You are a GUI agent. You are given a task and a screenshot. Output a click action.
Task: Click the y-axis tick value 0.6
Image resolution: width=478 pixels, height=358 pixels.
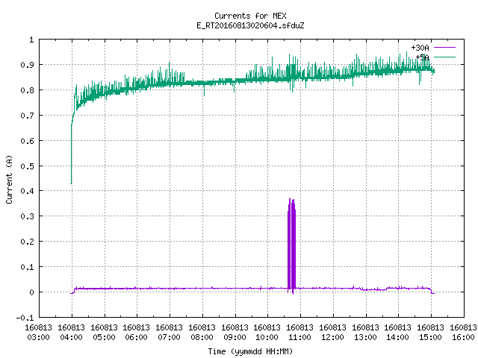[x=27, y=141]
